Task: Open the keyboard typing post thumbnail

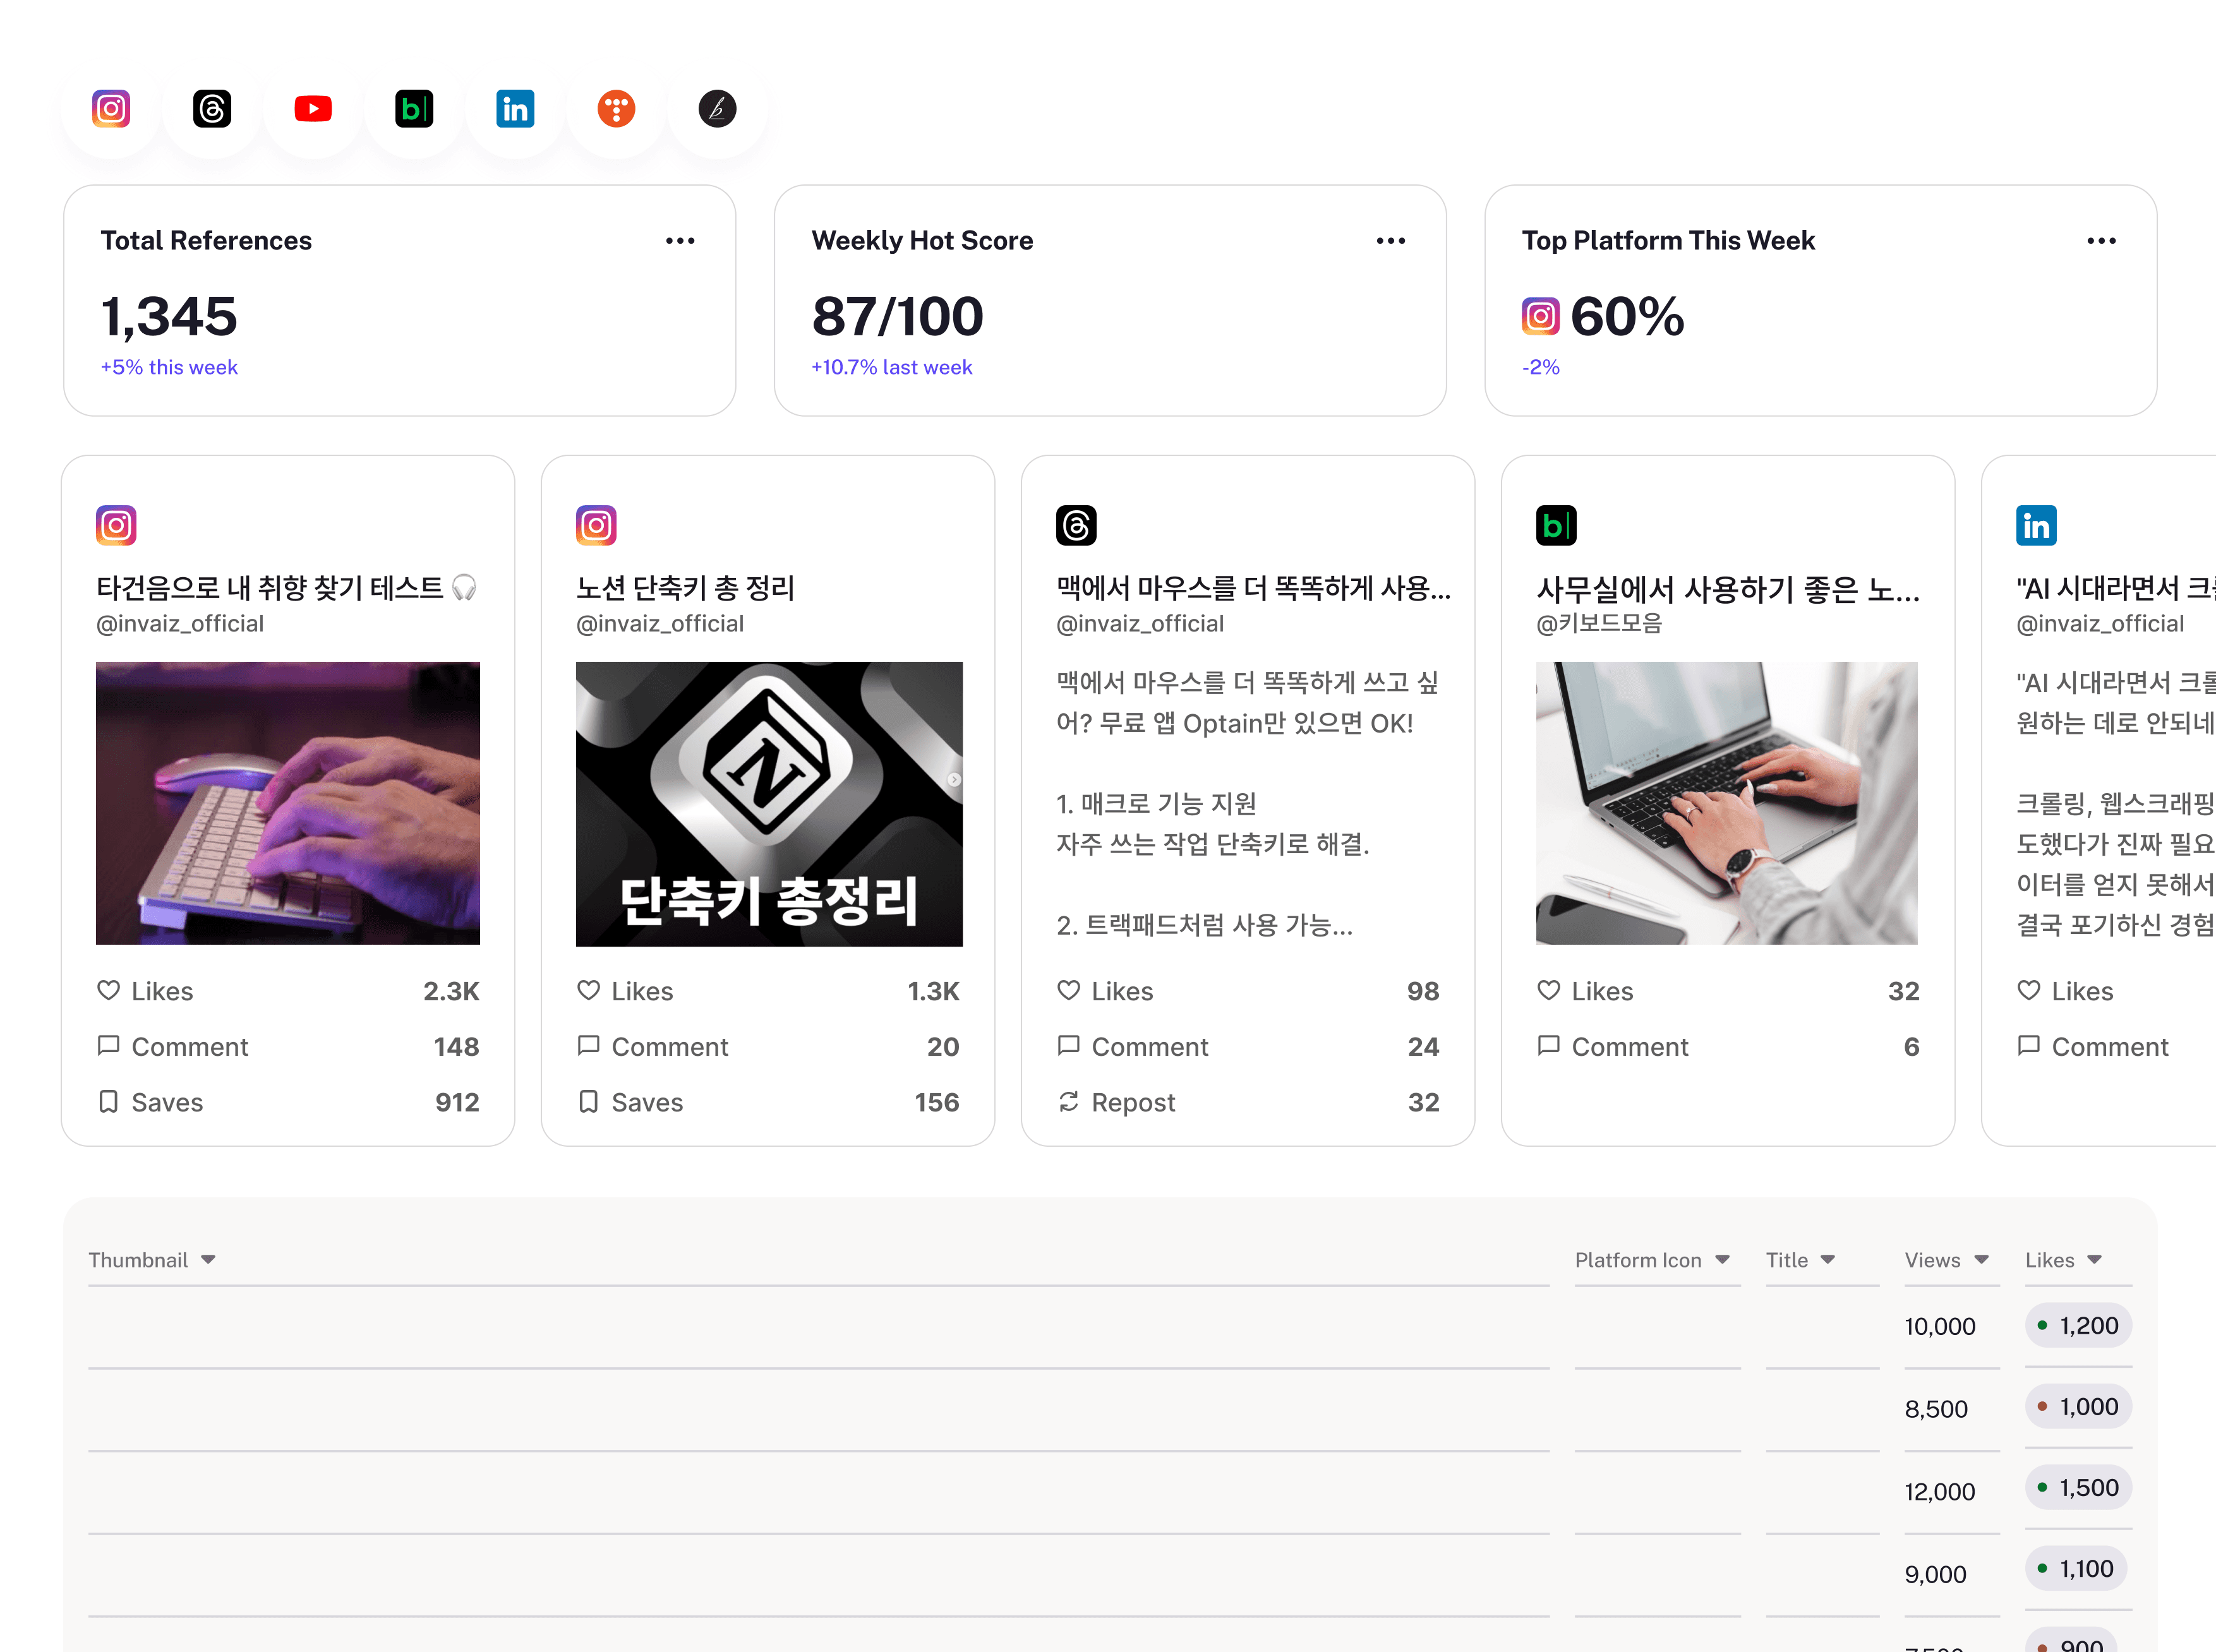Action: [x=288, y=802]
